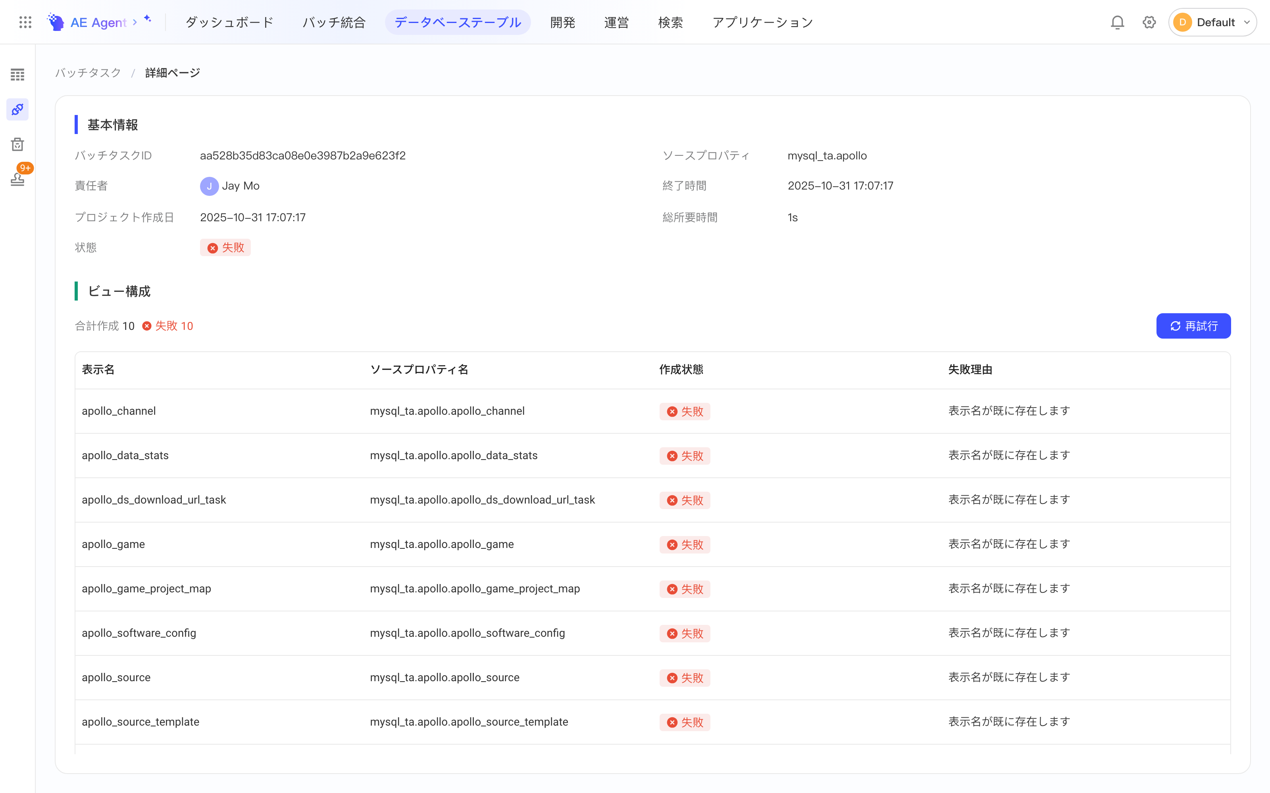Click the 合計作成 10 counter
The height and width of the screenshot is (793, 1270).
pyautogui.click(x=104, y=326)
